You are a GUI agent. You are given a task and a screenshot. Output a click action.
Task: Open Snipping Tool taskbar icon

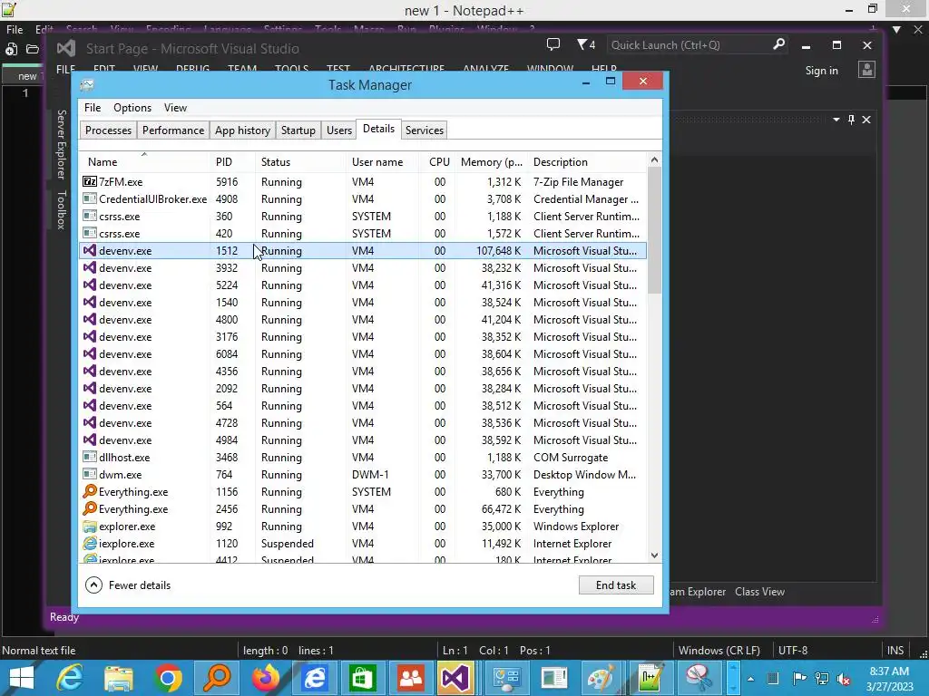coord(699,678)
